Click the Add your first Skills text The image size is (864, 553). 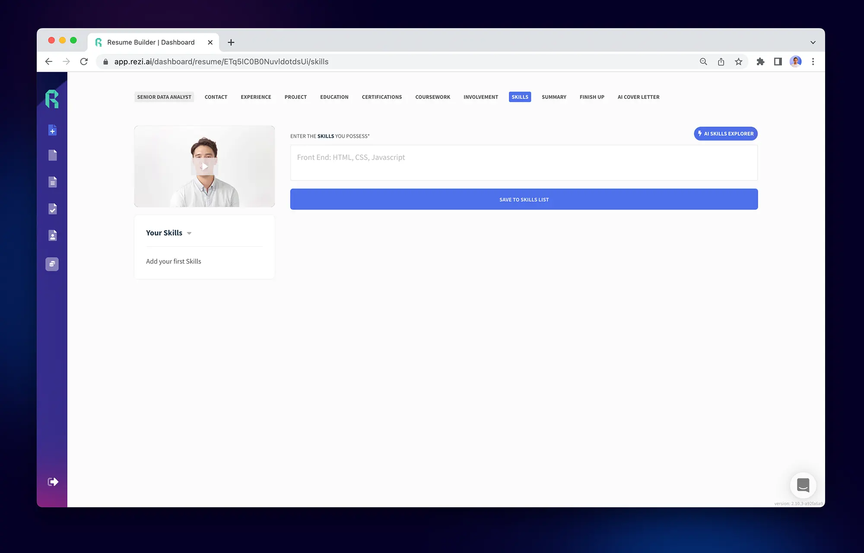pyautogui.click(x=174, y=261)
